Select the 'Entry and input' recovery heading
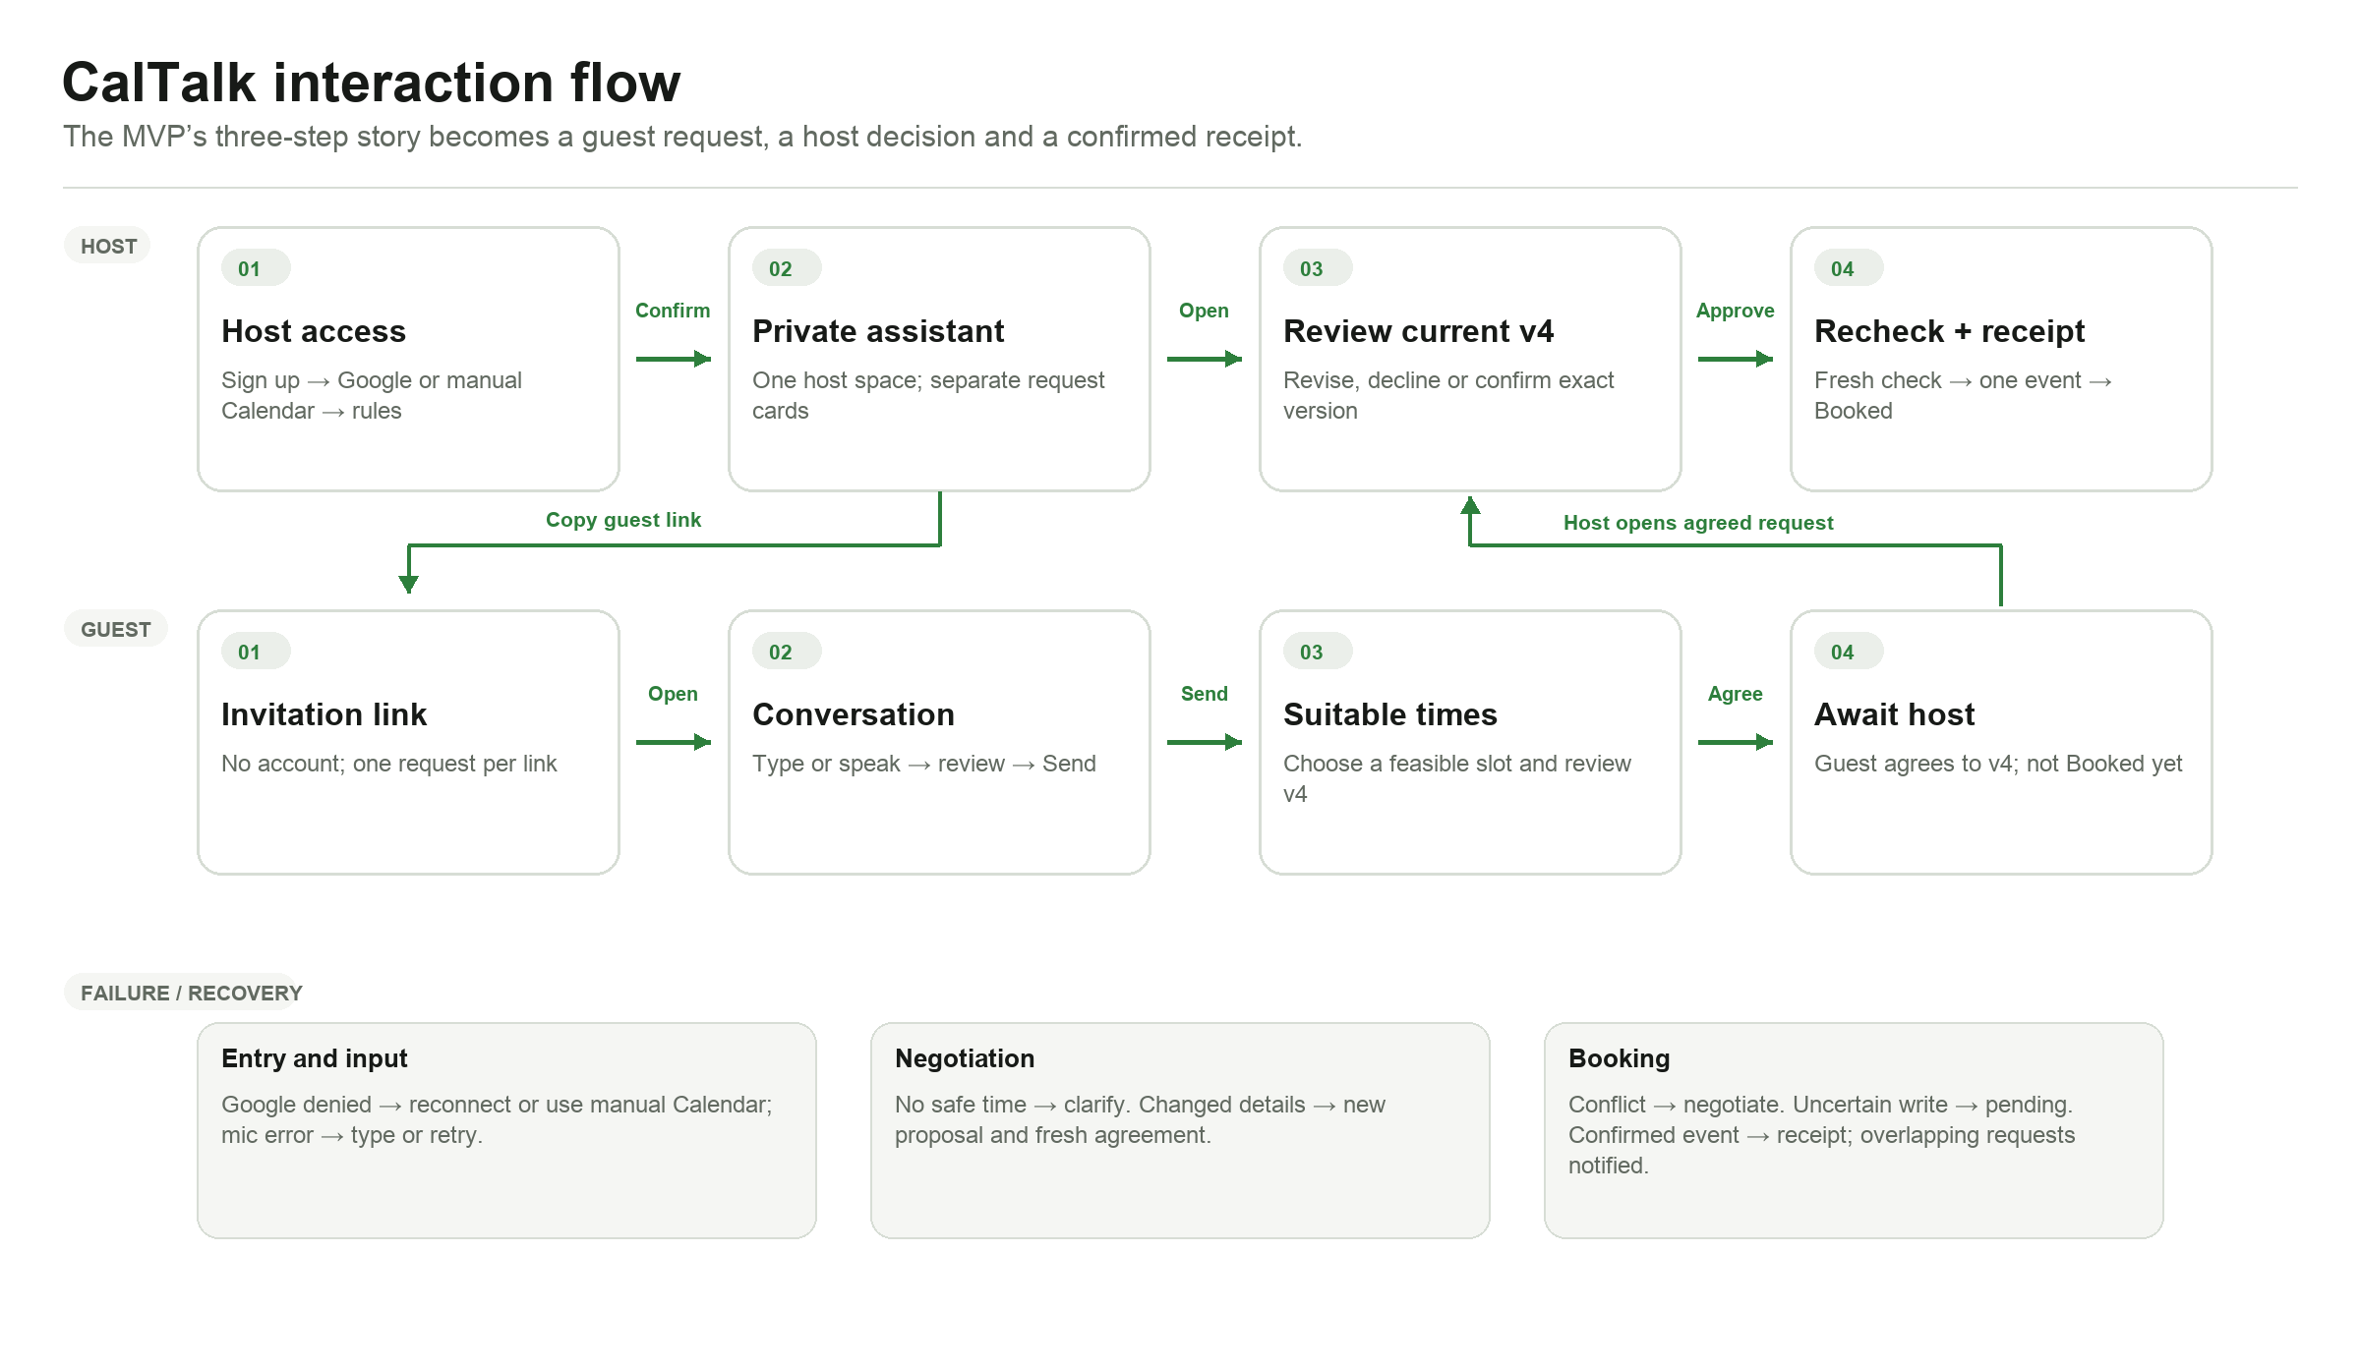The image size is (2360, 1366). tap(314, 1058)
